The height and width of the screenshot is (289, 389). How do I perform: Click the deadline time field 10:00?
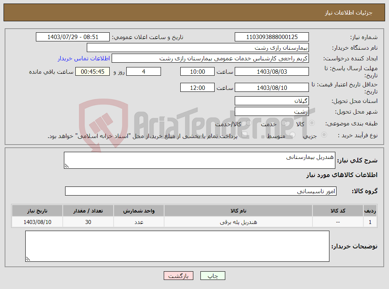(x=197, y=72)
